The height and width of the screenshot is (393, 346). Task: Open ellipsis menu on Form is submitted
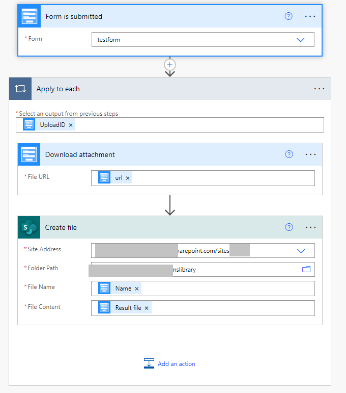click(310, 16)
